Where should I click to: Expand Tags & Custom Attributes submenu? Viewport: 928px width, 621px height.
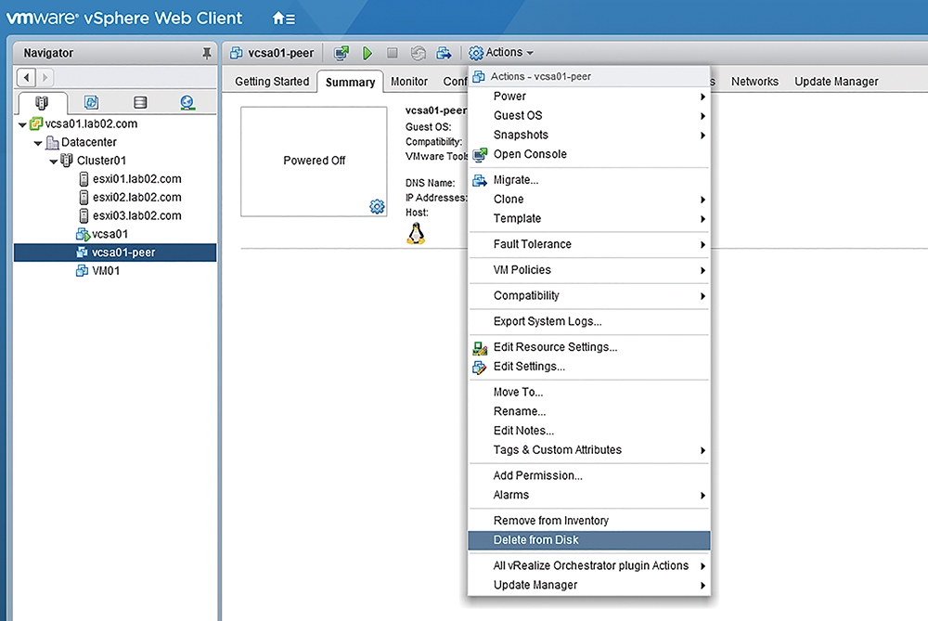[x=589, y=450]
